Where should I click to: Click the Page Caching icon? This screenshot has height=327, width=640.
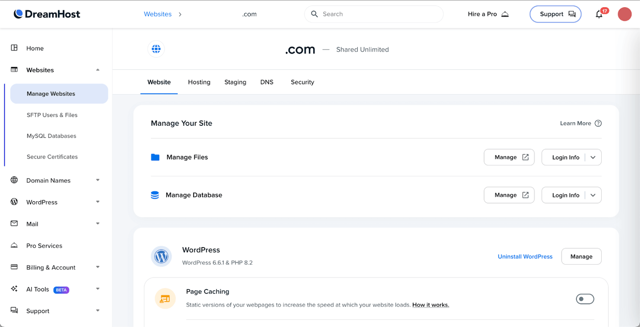[165, 299]
